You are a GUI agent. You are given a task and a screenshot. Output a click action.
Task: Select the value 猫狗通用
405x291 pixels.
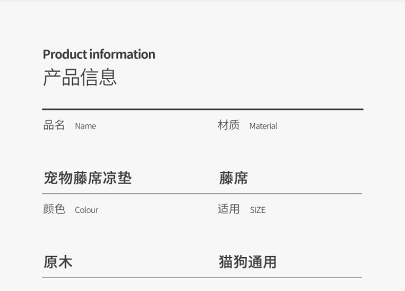coord(248,262)
